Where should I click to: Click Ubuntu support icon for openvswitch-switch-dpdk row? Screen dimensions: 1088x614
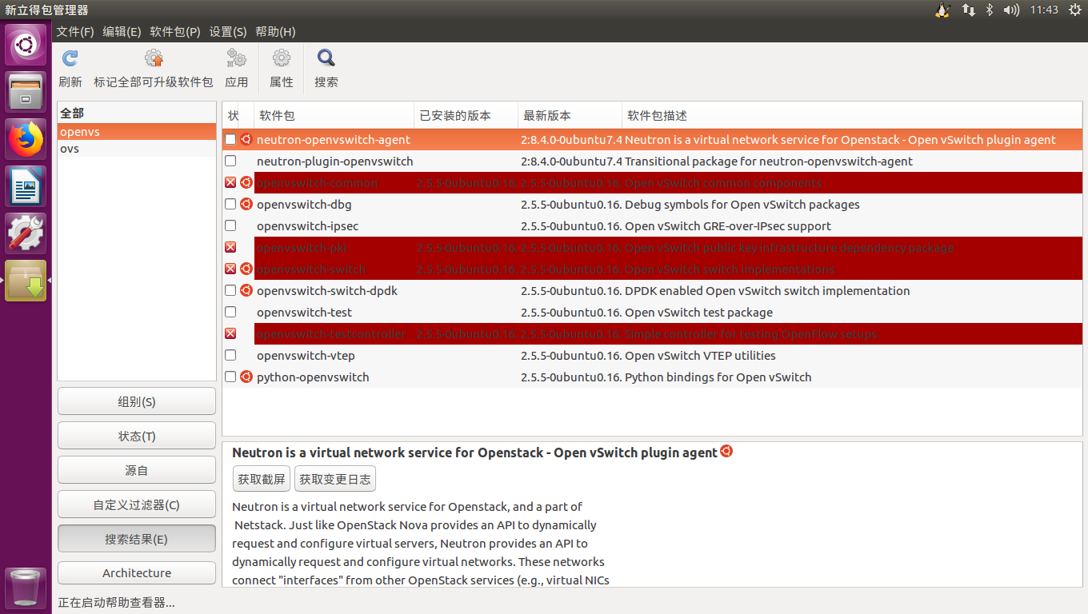246,290
